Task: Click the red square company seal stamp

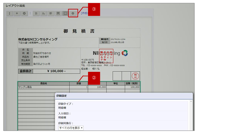Action: point(106,56)
